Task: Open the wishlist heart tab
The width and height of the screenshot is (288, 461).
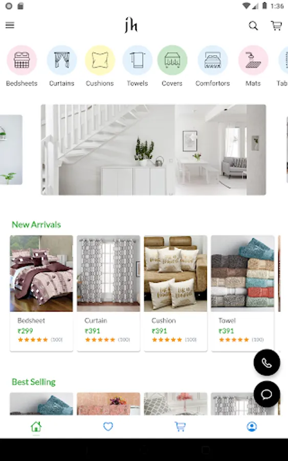Action: click(108, 426)
